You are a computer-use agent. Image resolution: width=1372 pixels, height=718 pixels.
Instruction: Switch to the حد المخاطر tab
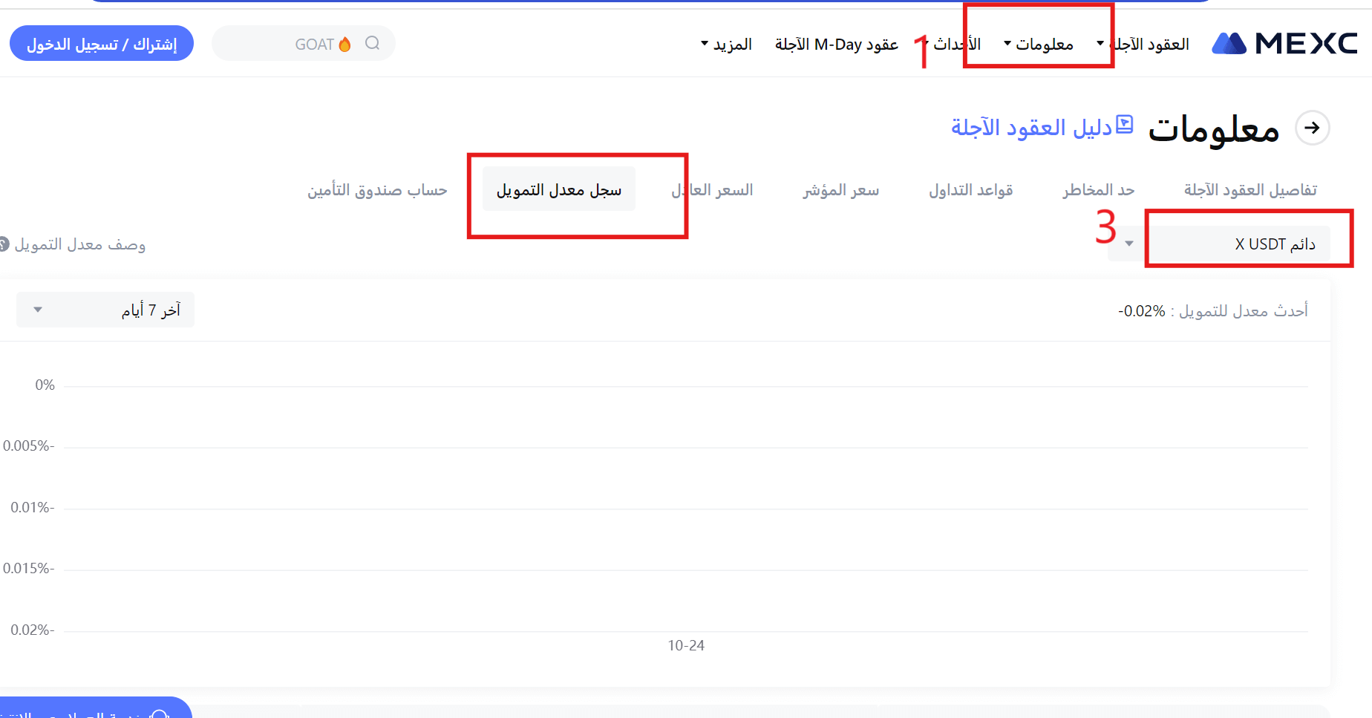(x=1098, y=190)
